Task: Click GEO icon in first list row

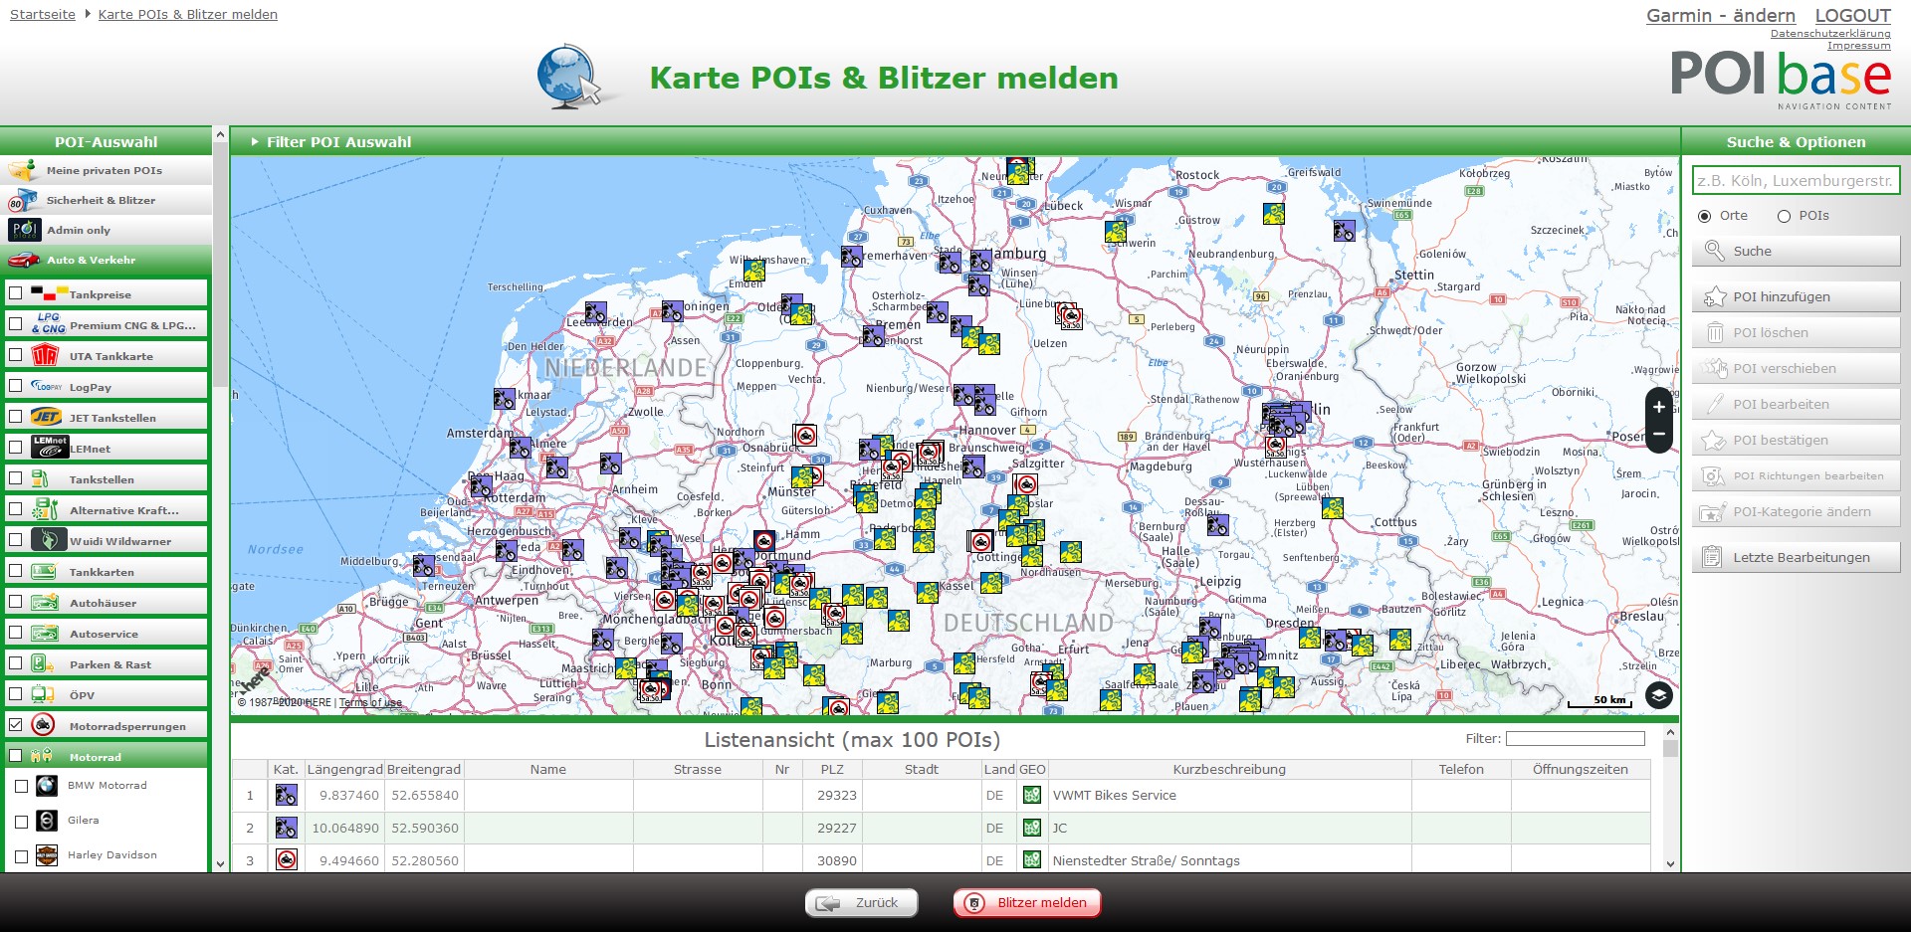Action: [1032, 795]
